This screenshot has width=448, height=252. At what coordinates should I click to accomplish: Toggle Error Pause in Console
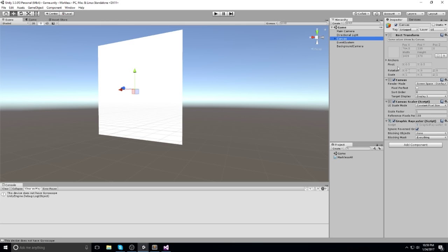50,189
